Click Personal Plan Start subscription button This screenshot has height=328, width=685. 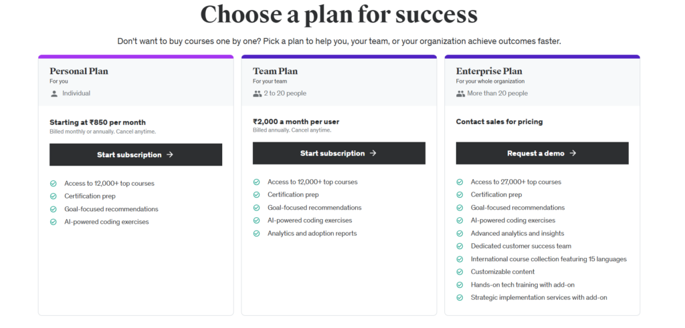point(135,154)
